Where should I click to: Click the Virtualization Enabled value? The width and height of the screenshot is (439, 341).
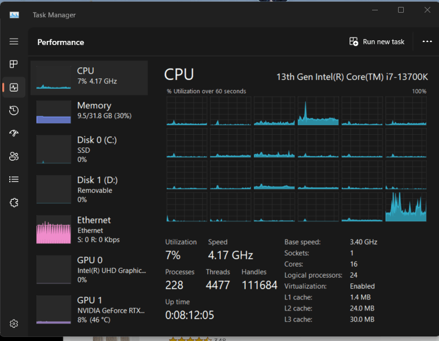click(x=362, y=286)
